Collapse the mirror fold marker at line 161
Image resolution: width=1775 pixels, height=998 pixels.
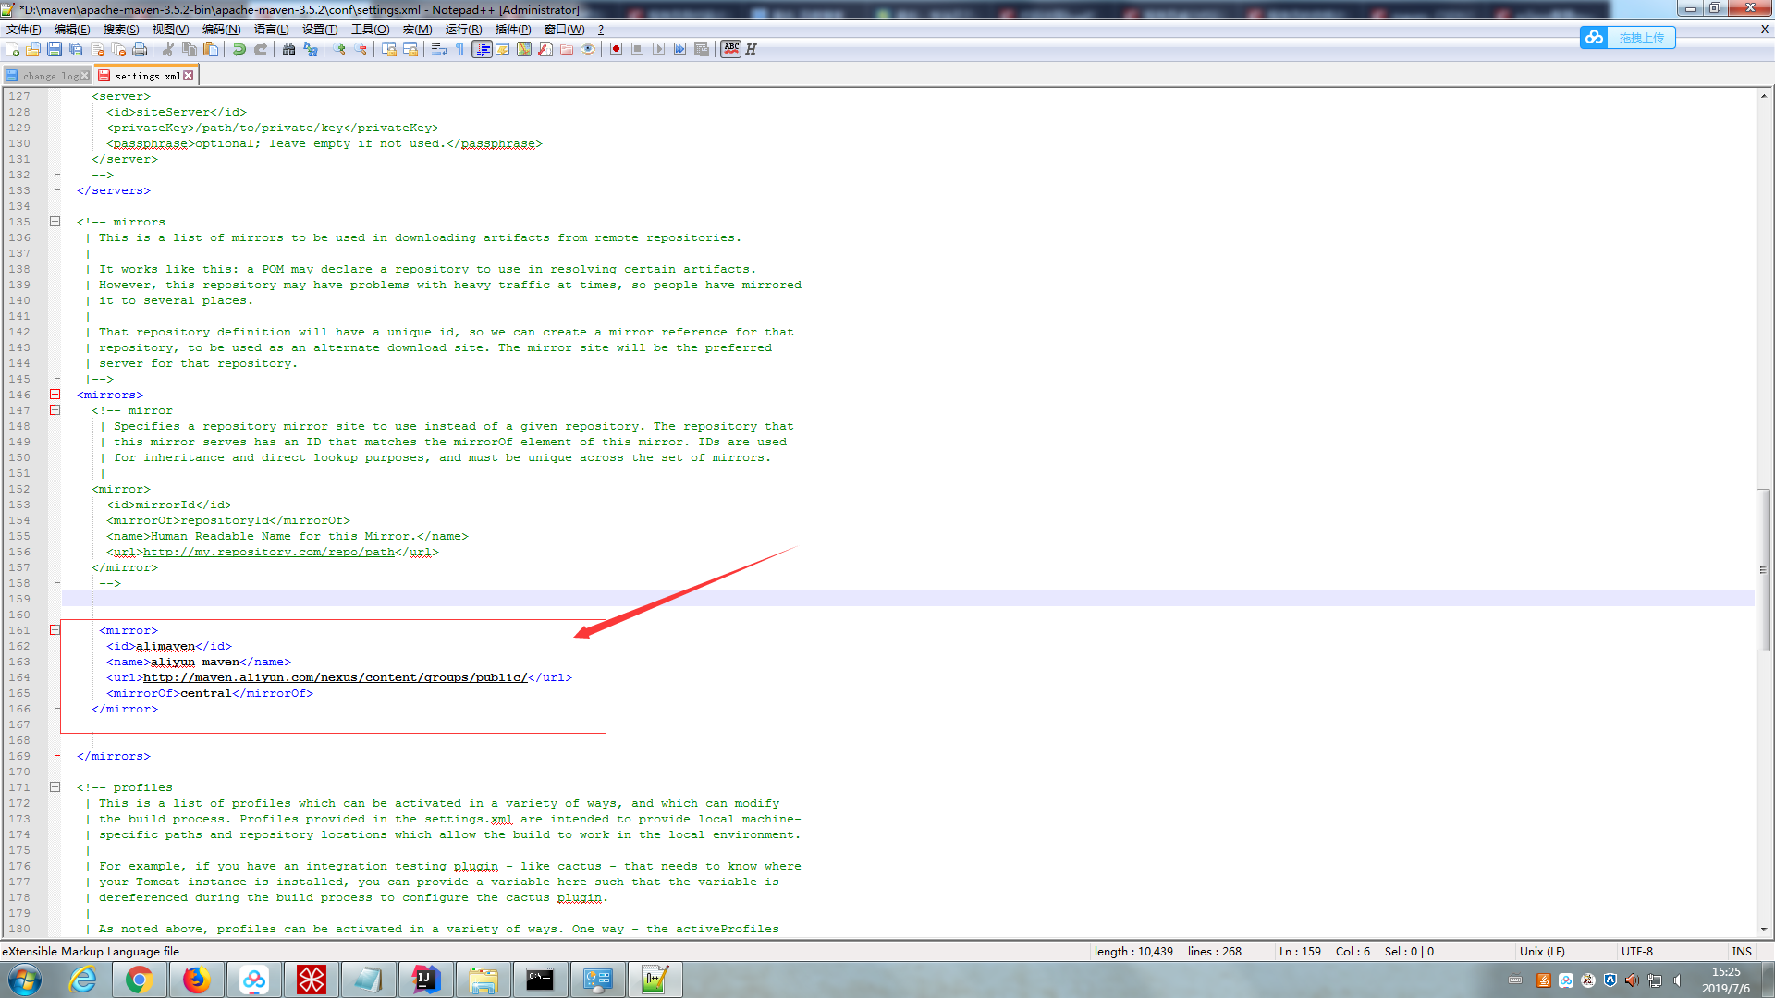[x=55, y=630]
